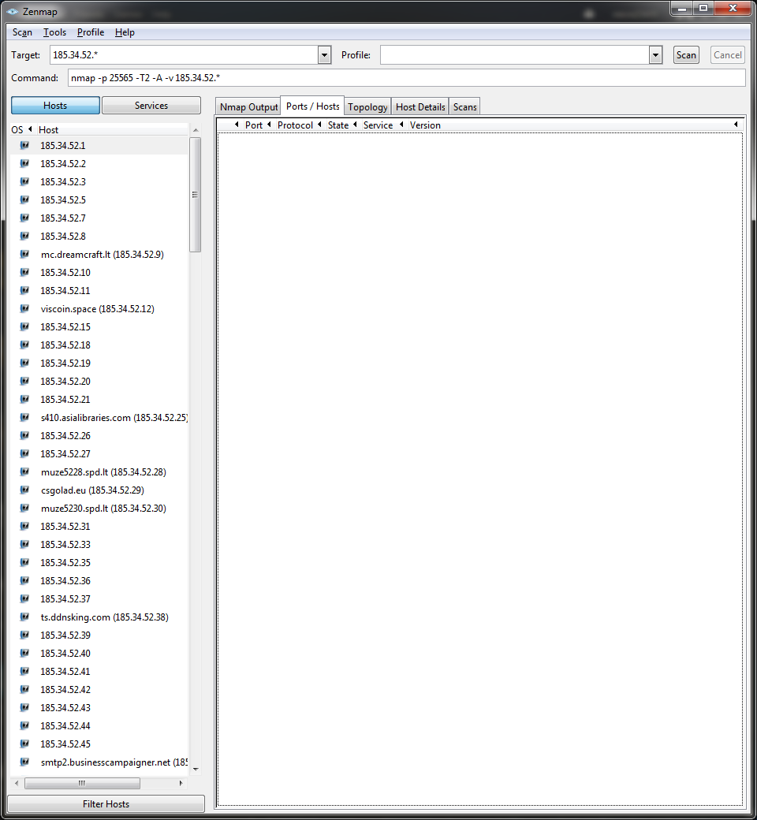Click the Cancel button
The width and height of the screenshot is (757, 820).
point(727,55)
